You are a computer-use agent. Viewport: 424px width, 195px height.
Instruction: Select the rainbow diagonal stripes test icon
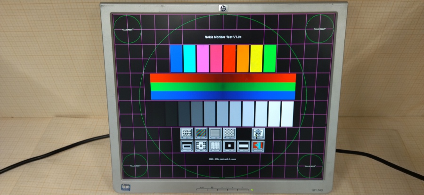tap(201, 133)
